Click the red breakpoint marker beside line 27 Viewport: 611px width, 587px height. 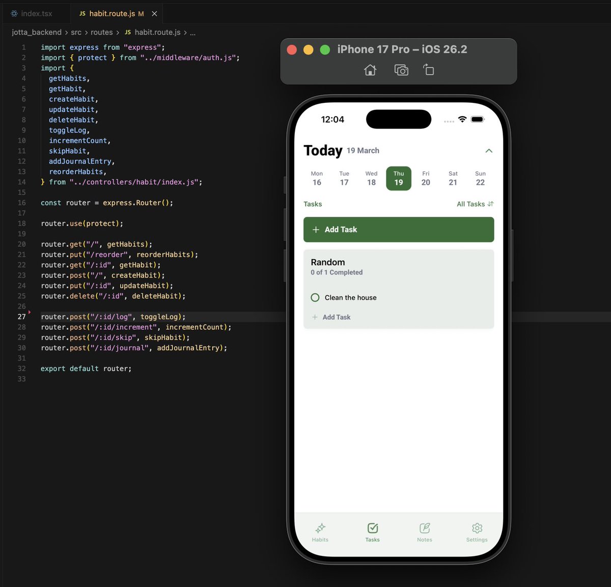(30, 312)
